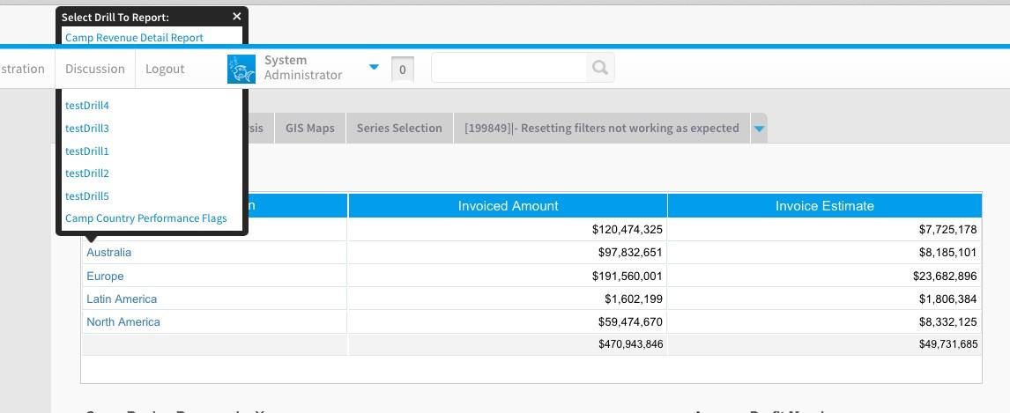Viewport: 1010px width, 413px height.
Task: Click the Invoiced Amount column header
Action: [x=508, y=206]
